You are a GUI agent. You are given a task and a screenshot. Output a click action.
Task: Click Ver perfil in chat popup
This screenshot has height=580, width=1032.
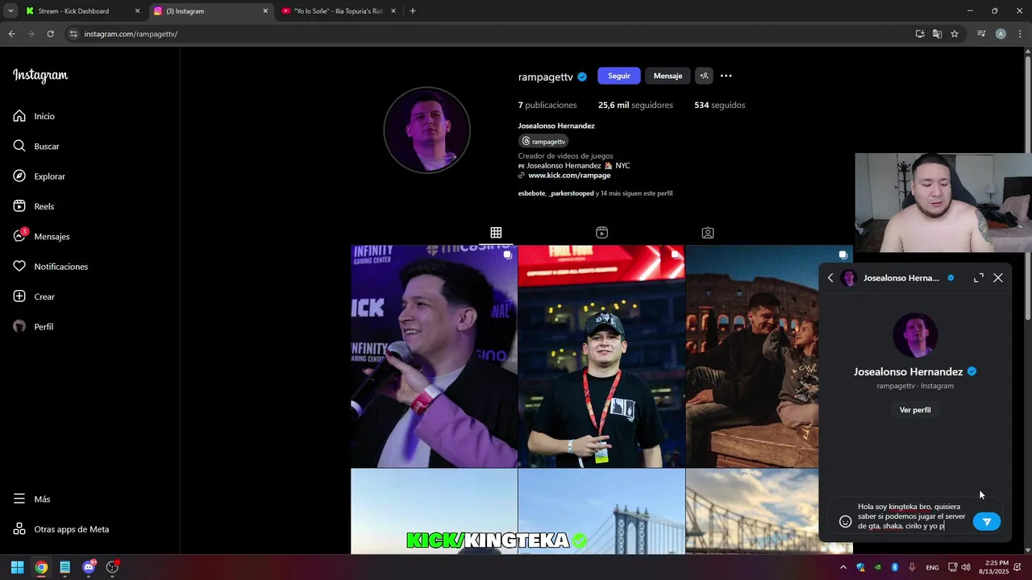pos(915,410)
